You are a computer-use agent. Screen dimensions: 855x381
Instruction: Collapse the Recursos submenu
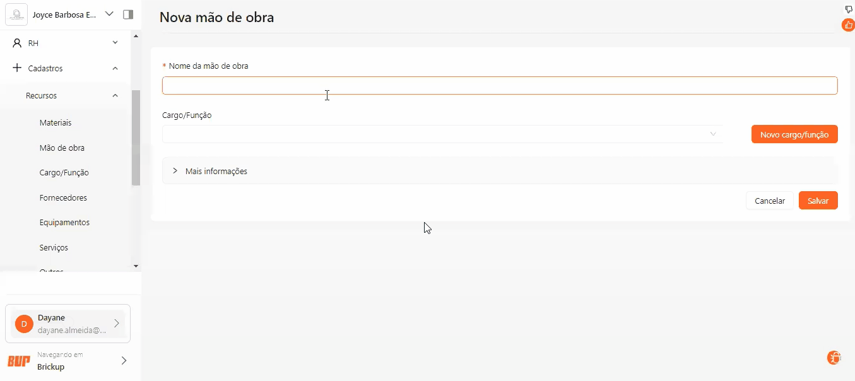[115, 96]
